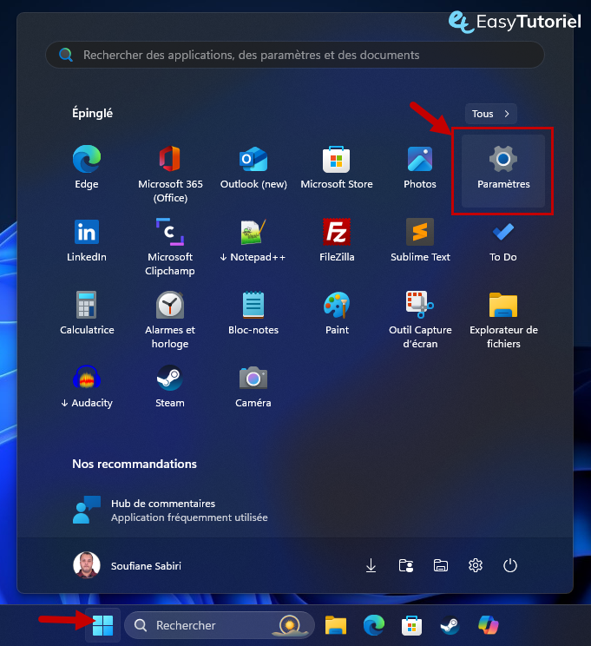The height and width of the screenshot is (646, 591).
Task: Open the power options button
Action: (x=510, y=565)
